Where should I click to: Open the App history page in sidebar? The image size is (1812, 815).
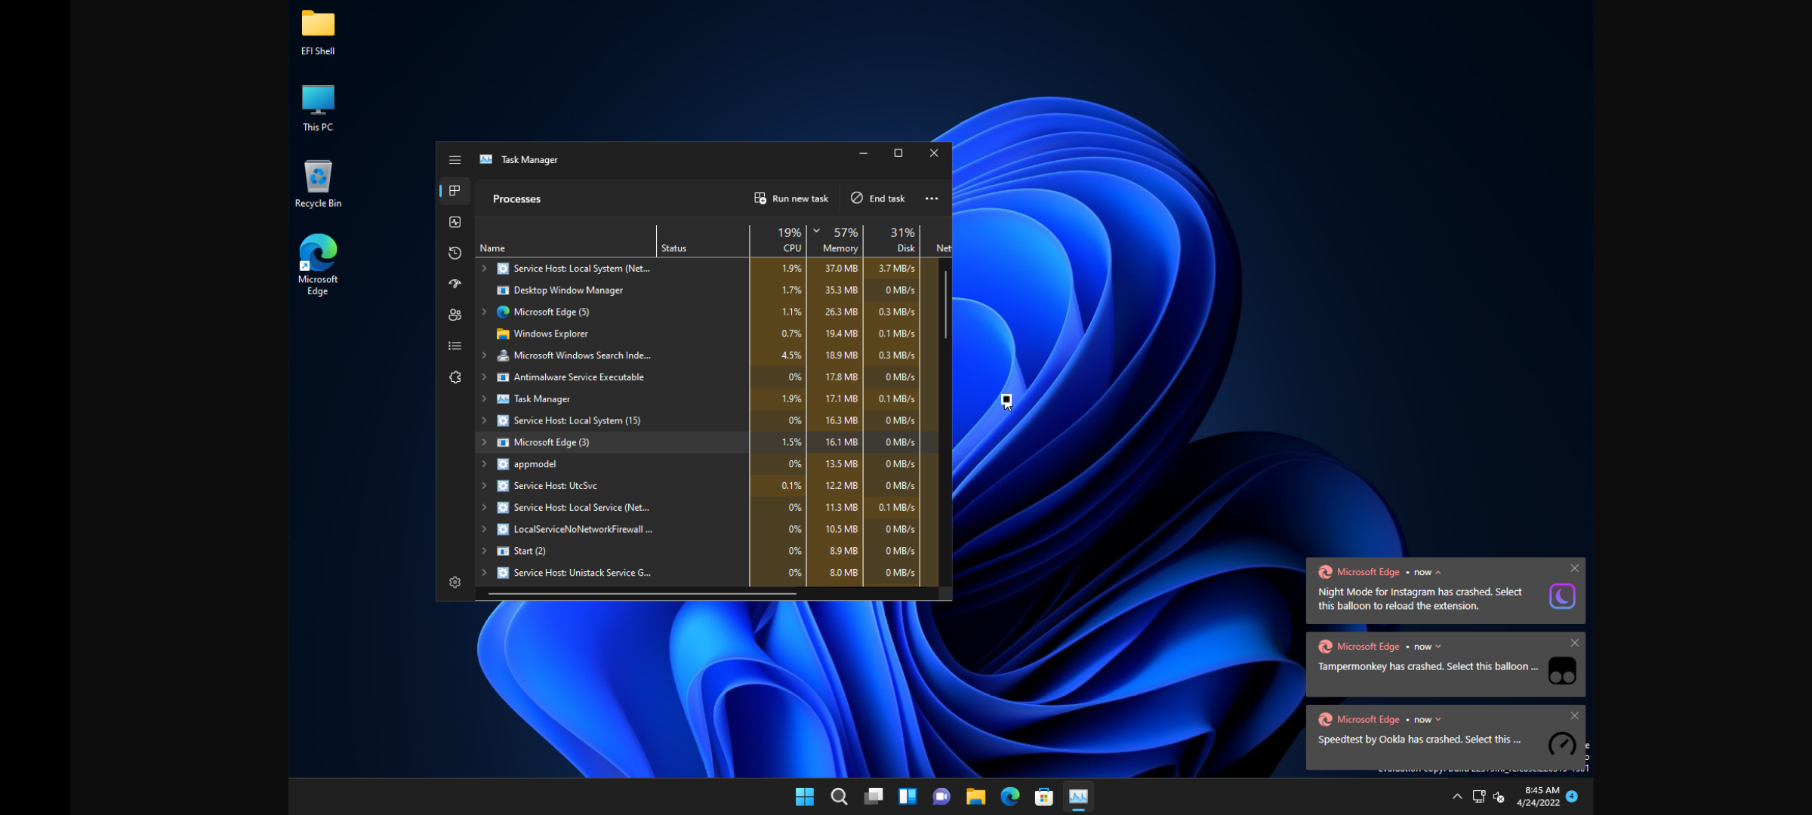point(455,253)
